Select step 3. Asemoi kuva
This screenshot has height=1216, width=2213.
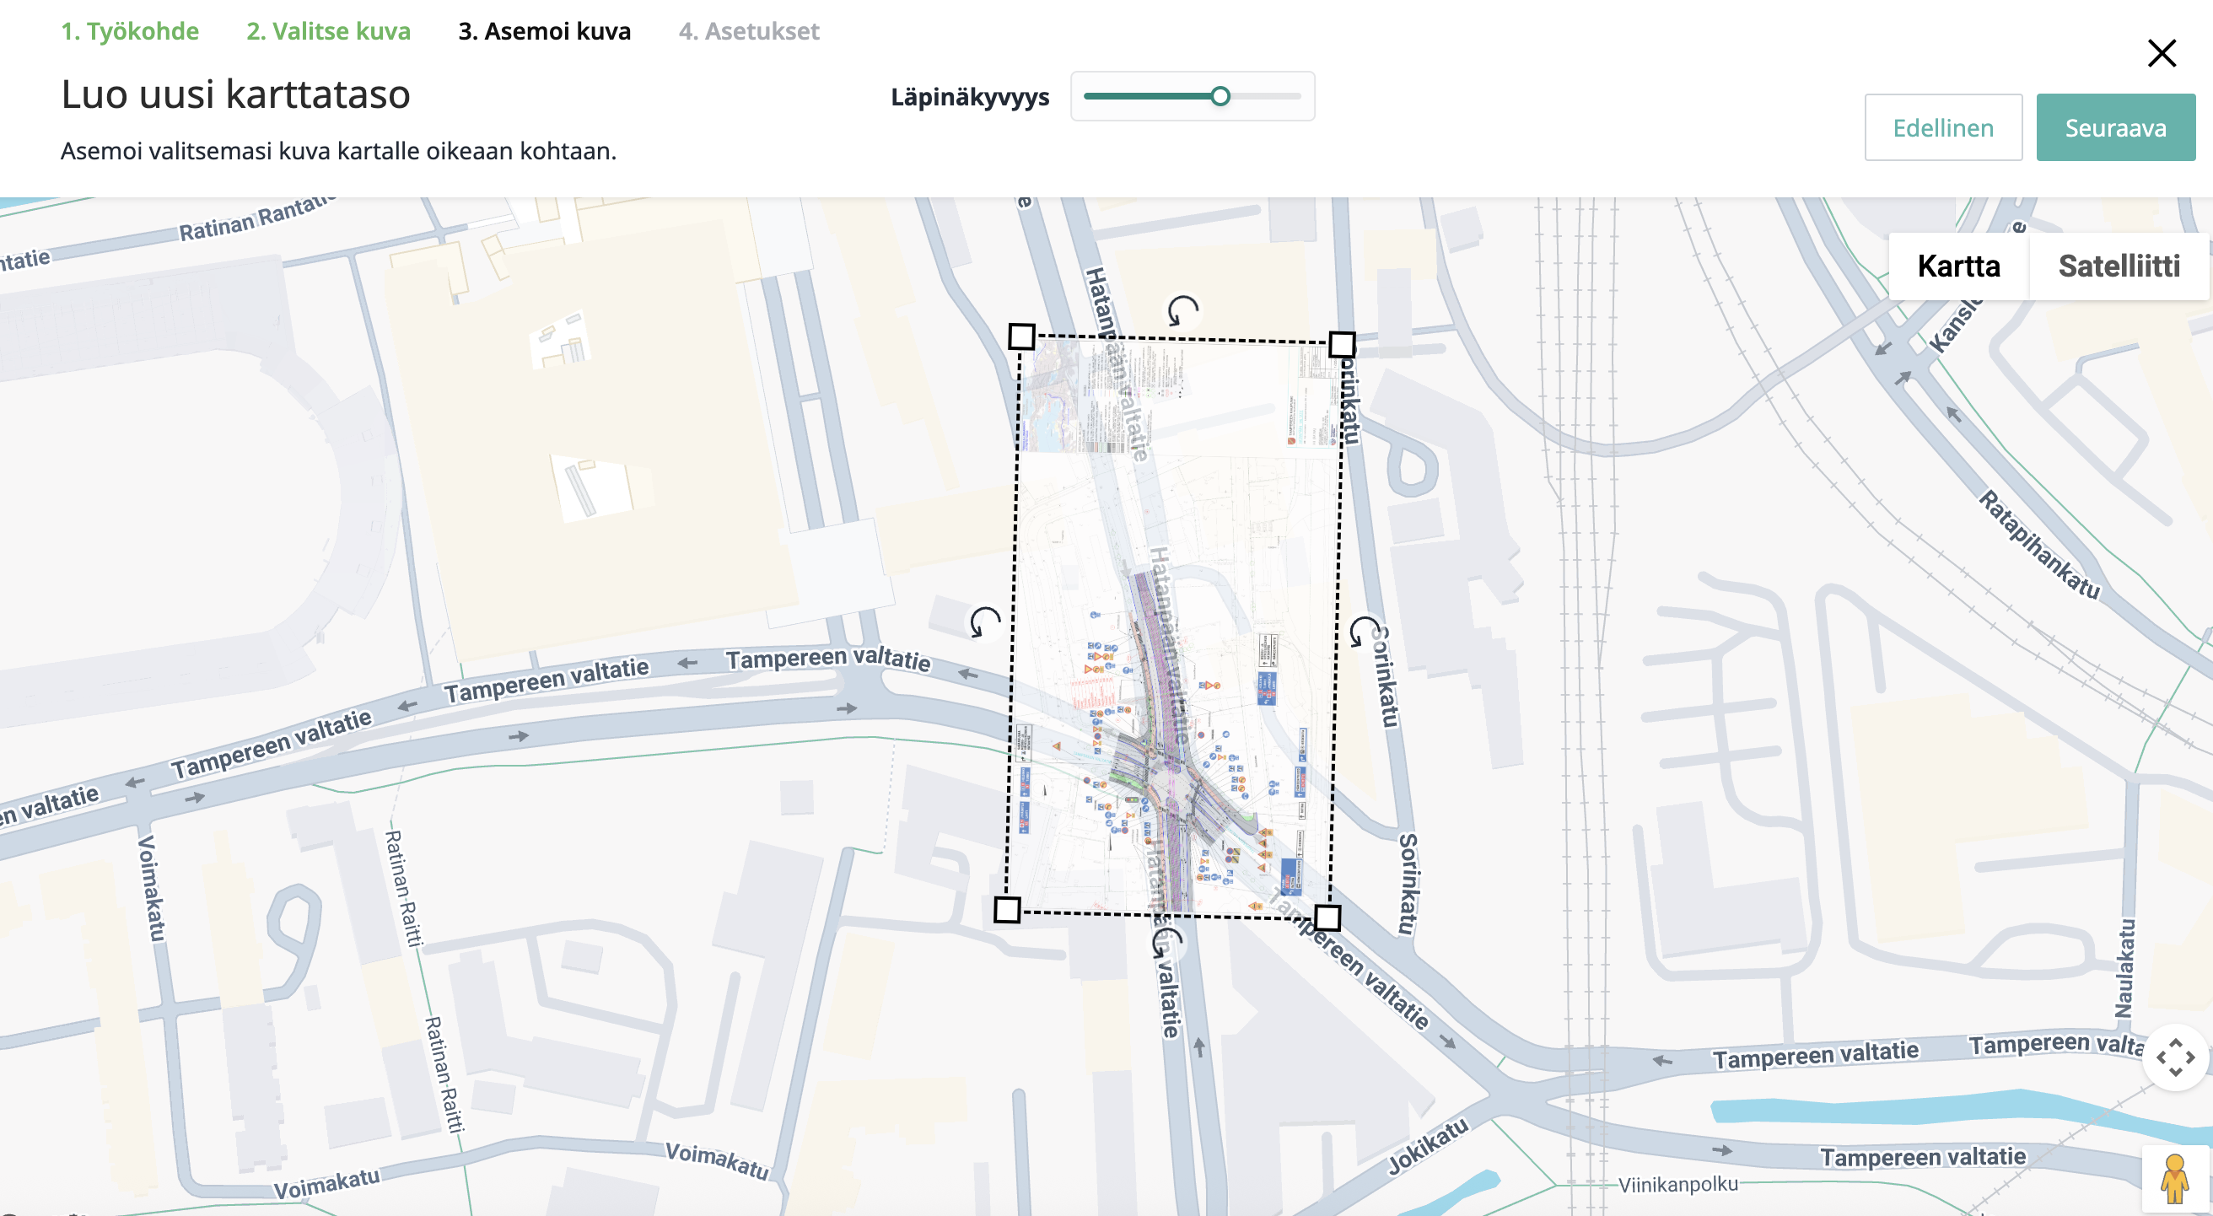point(545,31)
